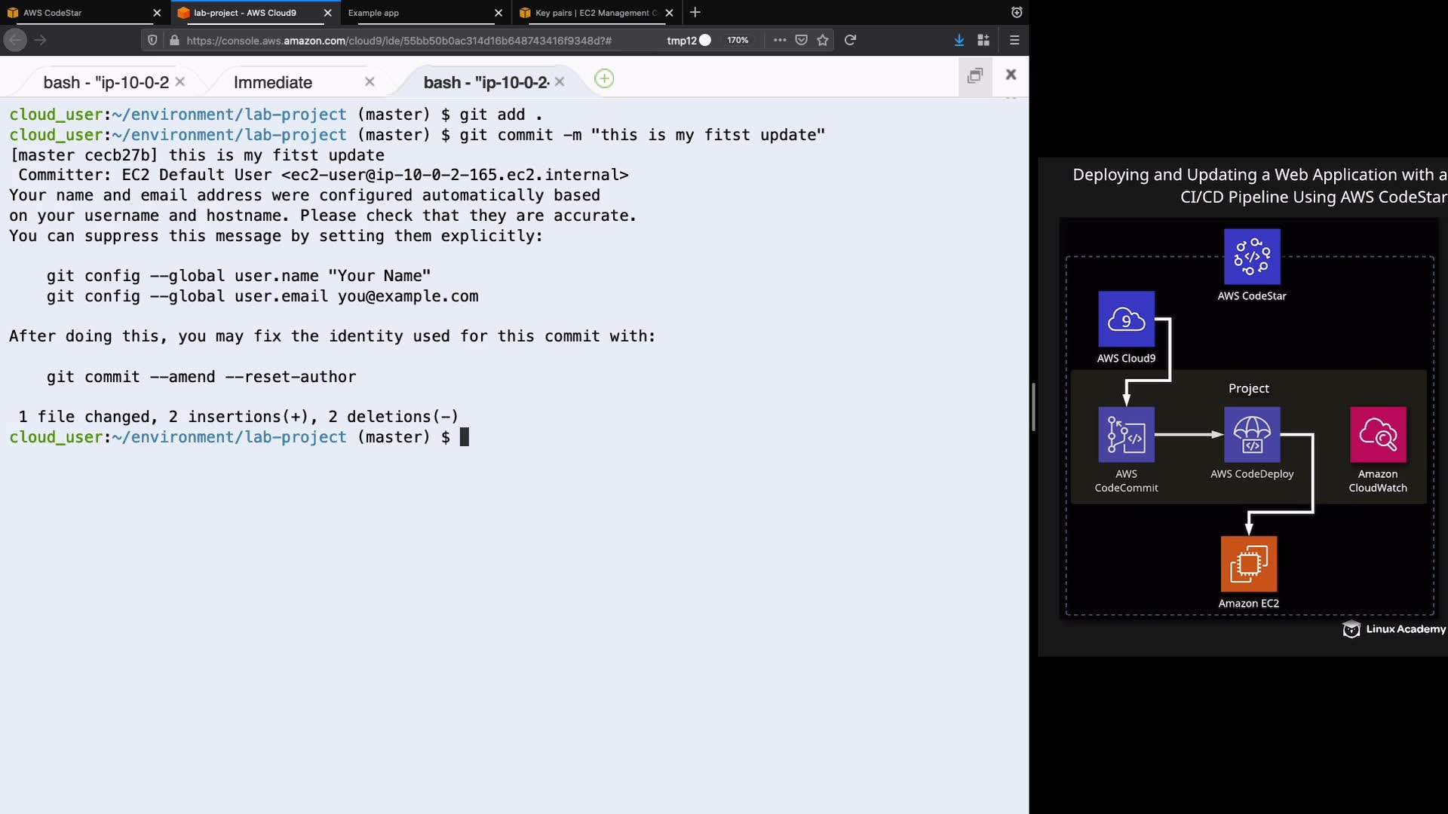Add new terminal tab with plus icon

coord(604,78)
